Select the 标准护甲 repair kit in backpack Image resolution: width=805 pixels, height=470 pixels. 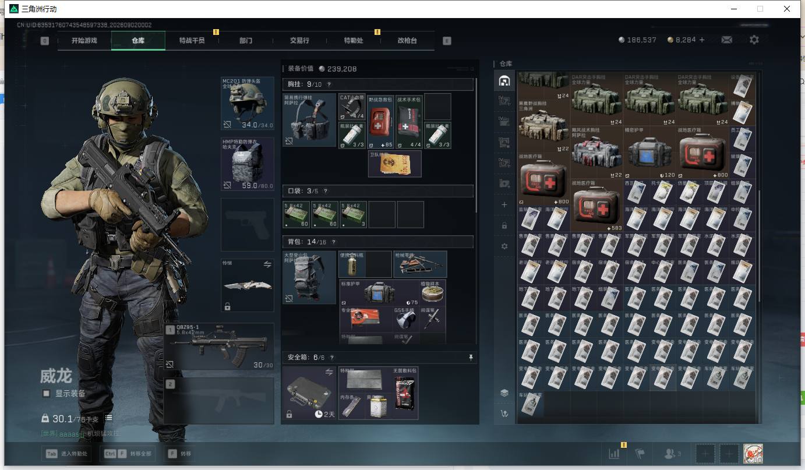(x=379, y=292)
